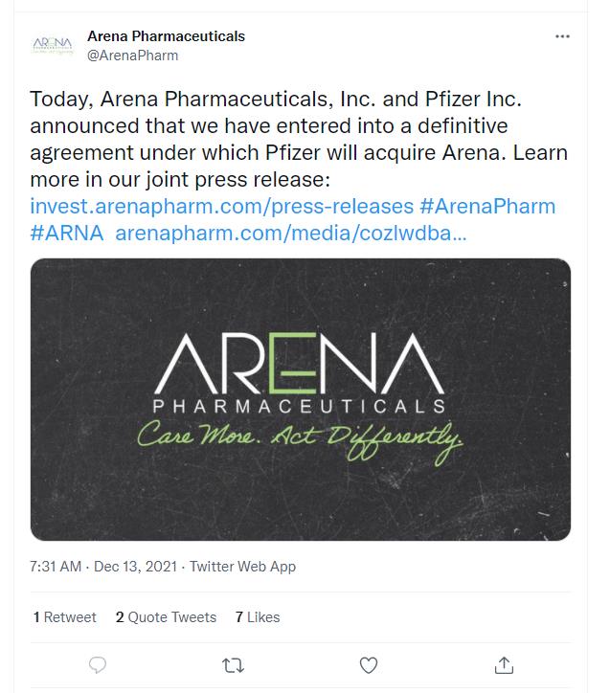Click the reply speech bubble icon
Viewport: 610px width, 693px height.
pyautogui.click(x=97, y=664)
